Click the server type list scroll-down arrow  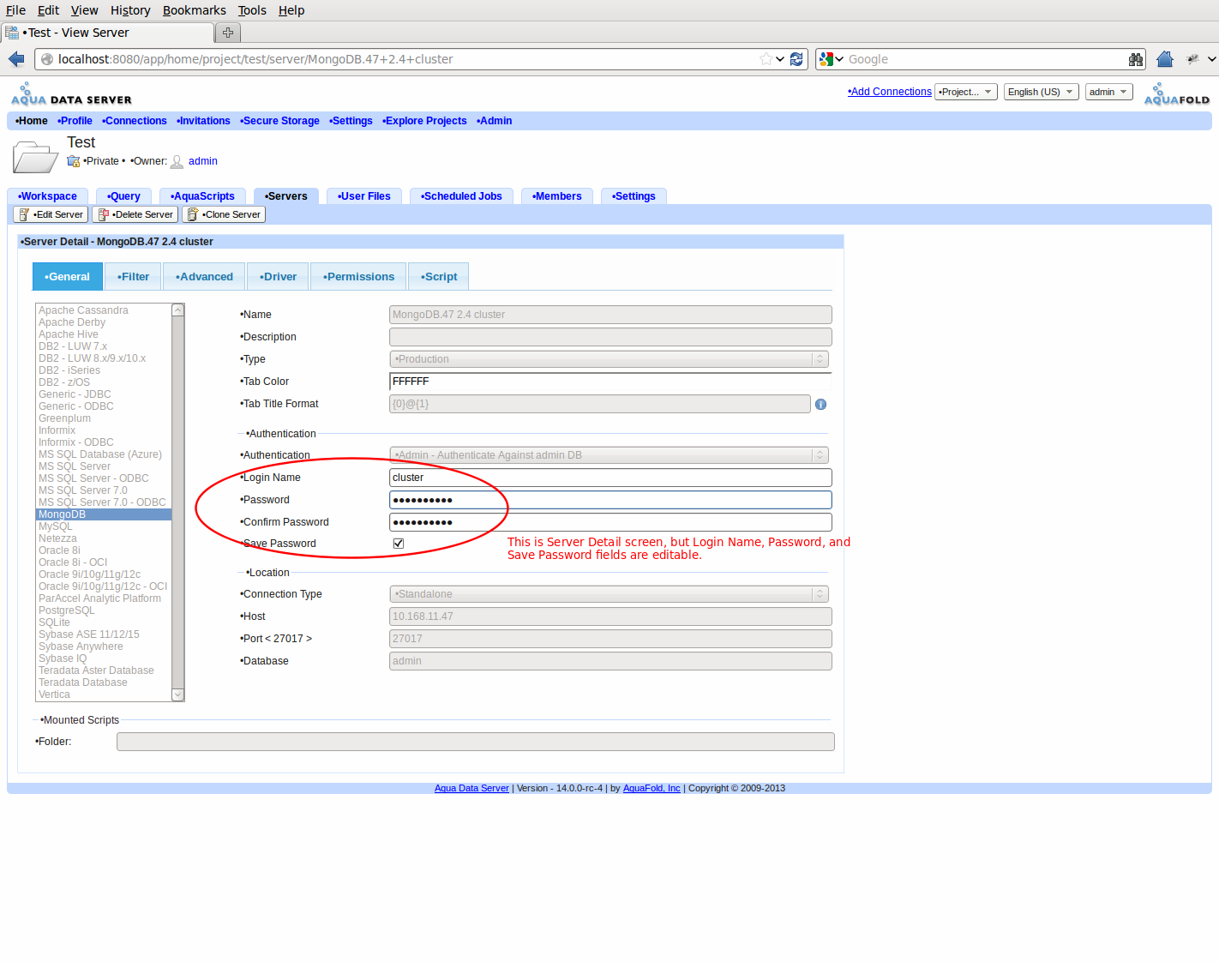178,694
